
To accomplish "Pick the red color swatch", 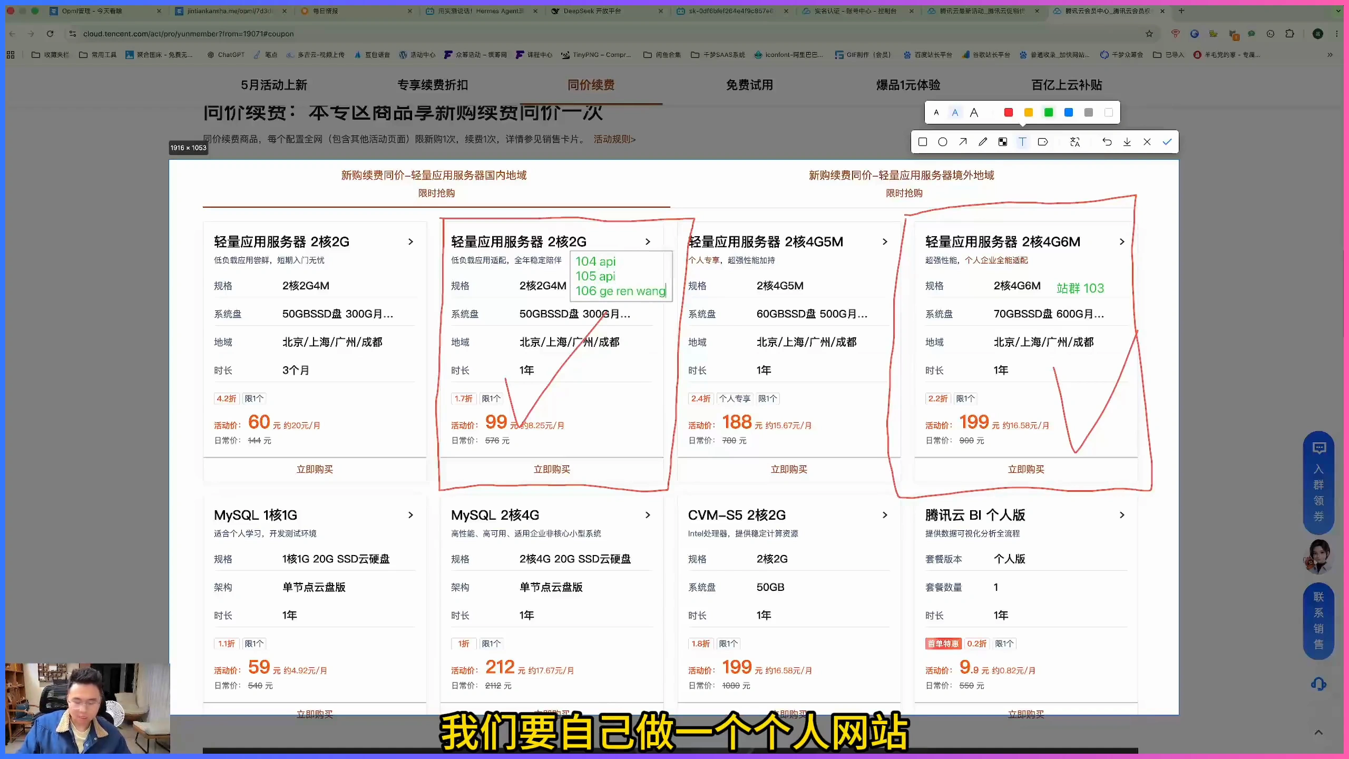I will (1009, 112).
